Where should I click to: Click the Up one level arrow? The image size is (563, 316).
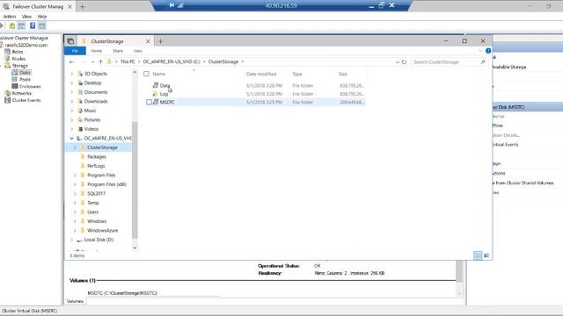100,62
